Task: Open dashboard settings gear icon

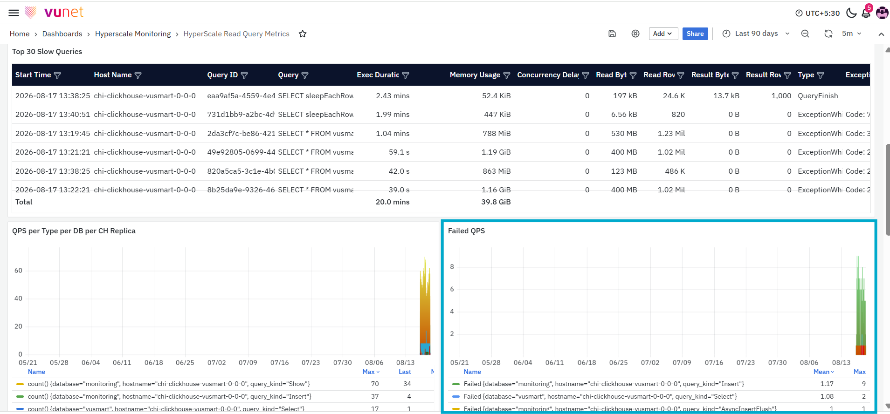Action: [x=635, y=34]
